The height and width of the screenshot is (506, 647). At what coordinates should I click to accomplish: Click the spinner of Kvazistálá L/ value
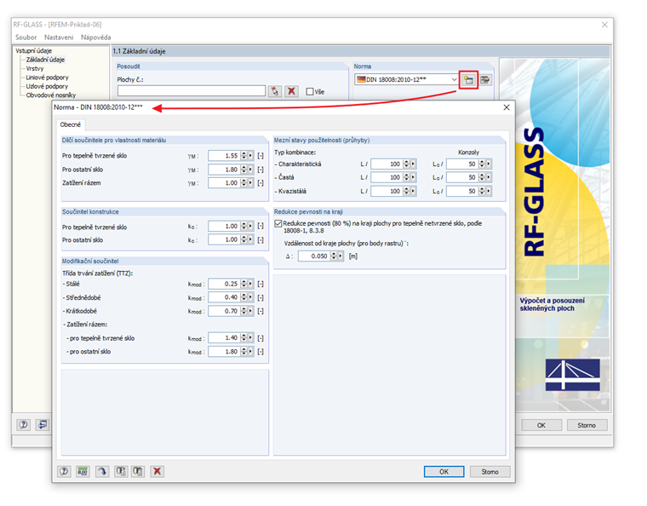click(x=406, y=191)
